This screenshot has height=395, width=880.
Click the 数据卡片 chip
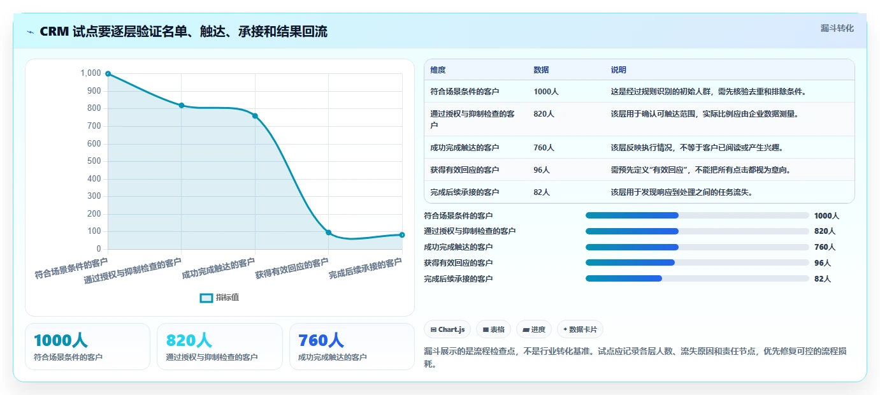tap(580, 329)
